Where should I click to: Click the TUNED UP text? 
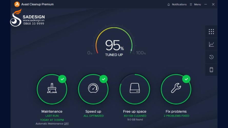pyautogui.click(x=114, y=55)
